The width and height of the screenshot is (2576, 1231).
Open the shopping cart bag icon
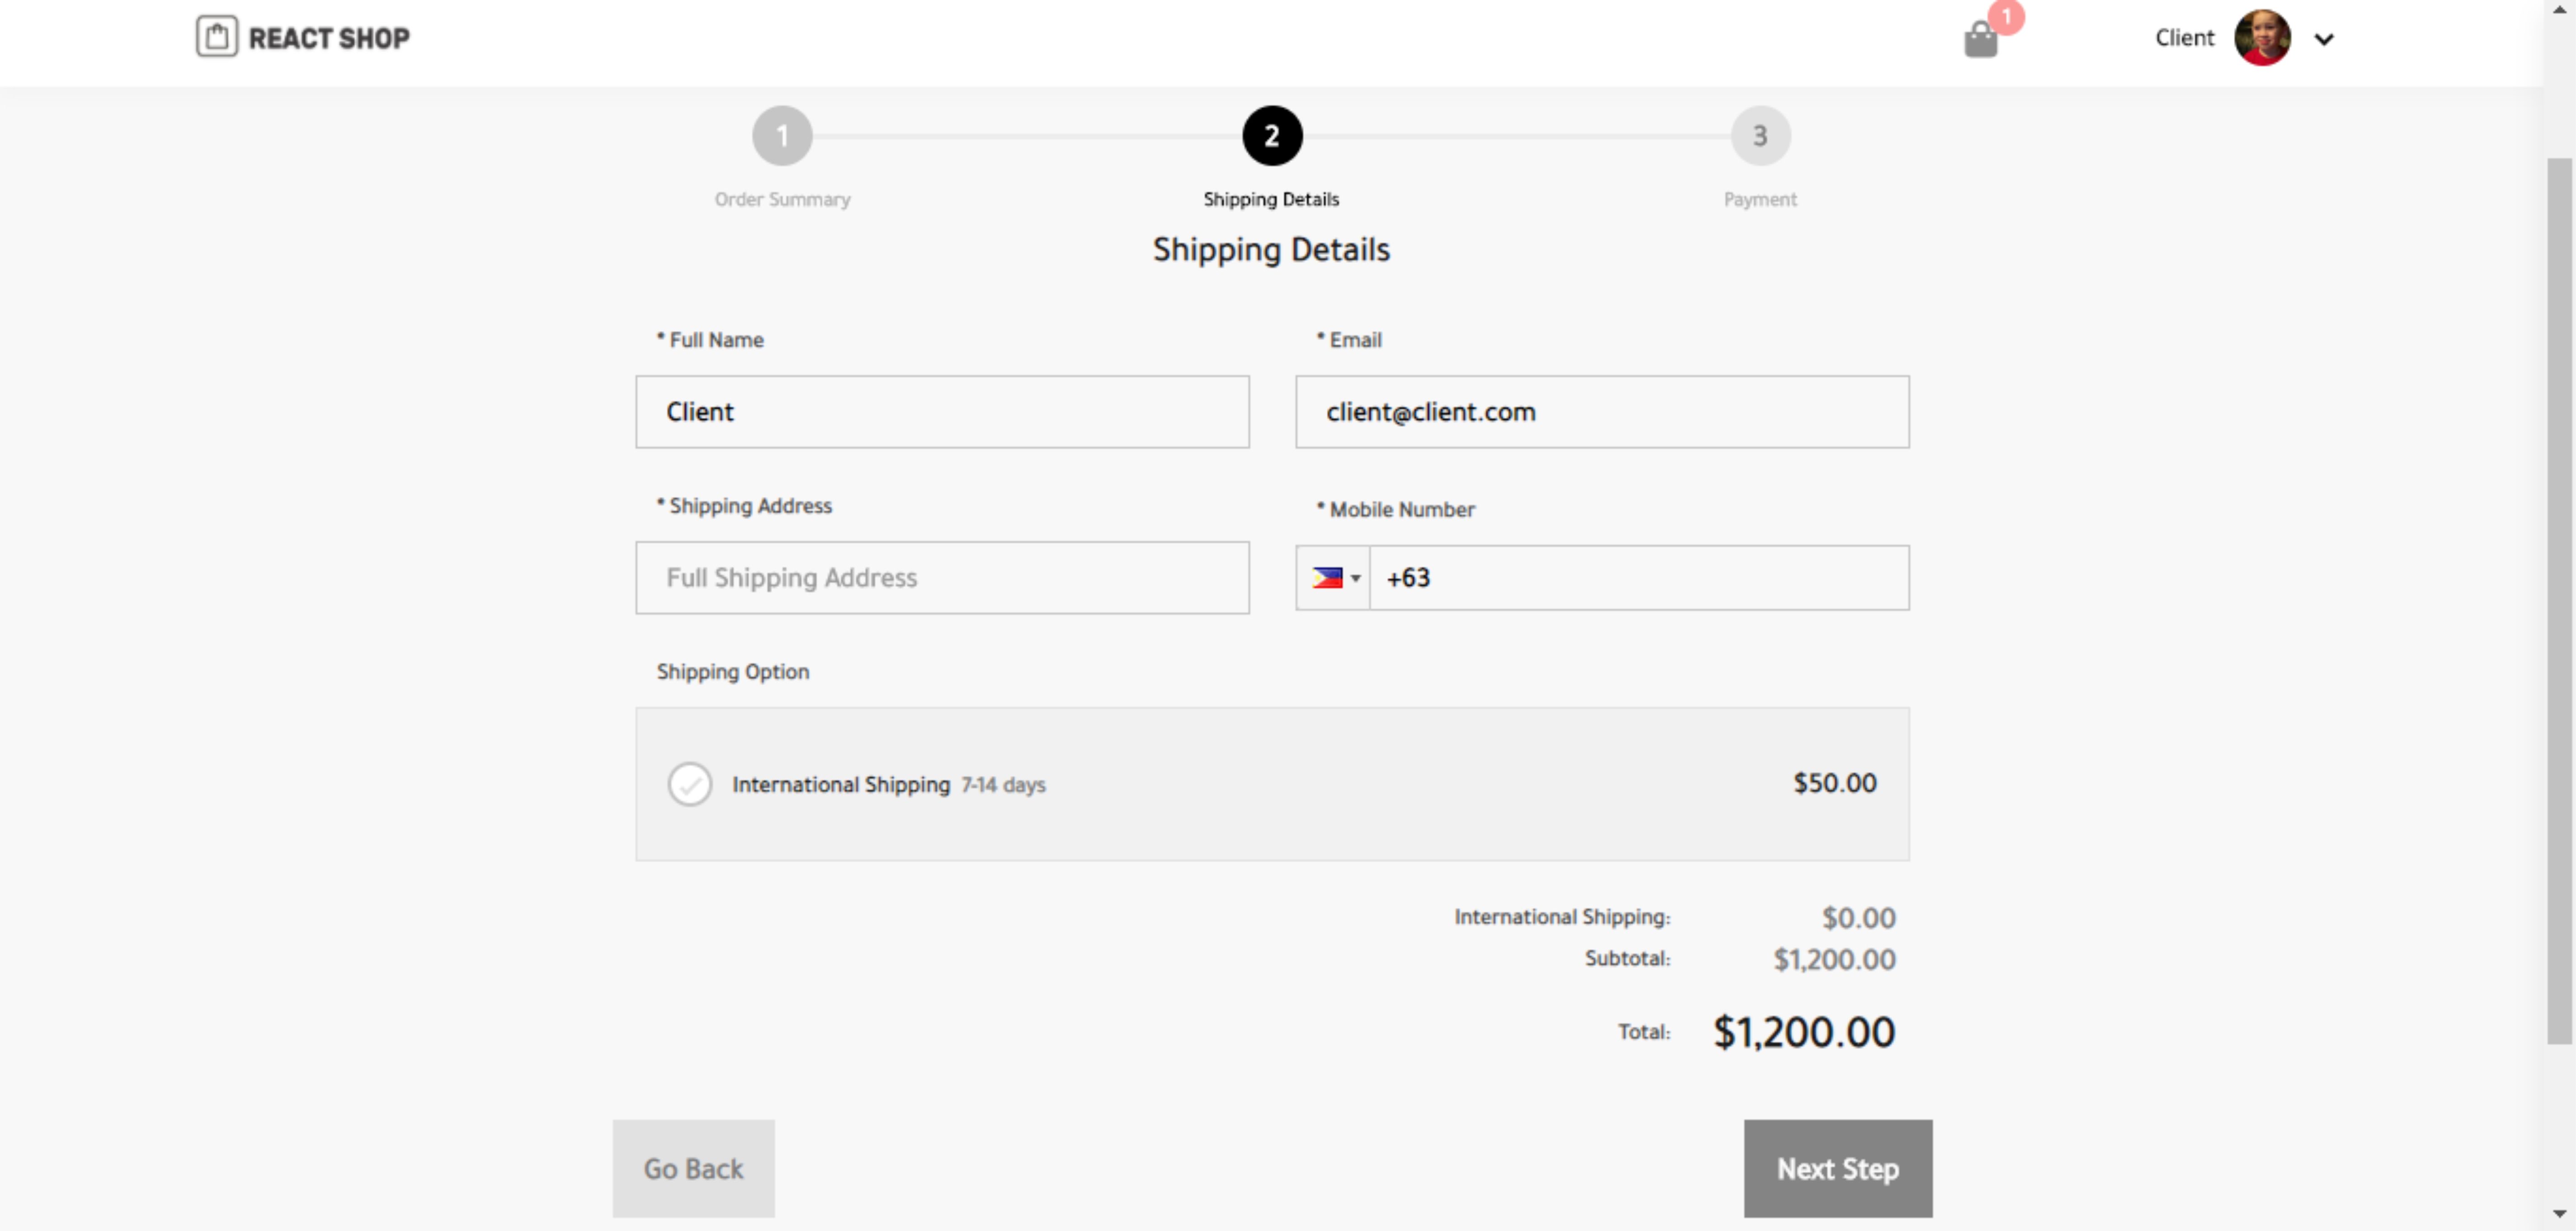1980,40
